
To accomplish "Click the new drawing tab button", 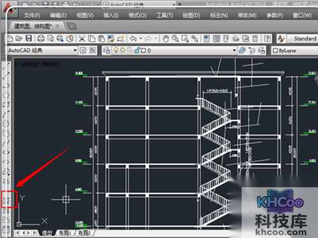I will pyautogui.click(x=72, y=27).
